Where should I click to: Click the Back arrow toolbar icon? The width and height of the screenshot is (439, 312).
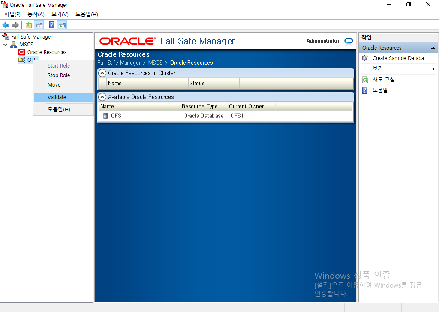6,25
